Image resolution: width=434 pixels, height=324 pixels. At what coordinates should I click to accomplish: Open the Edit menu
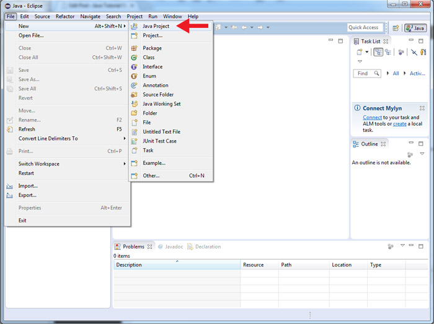[24, 16]
